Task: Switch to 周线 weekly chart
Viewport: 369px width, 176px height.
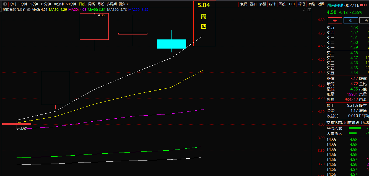Action: [x=92, y=4]
